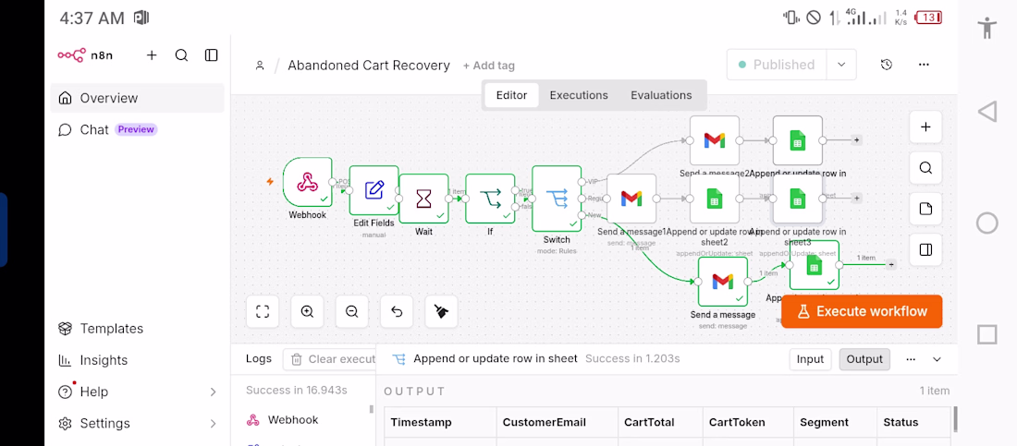Open the sidebar search icon

(x=181, y=55)
